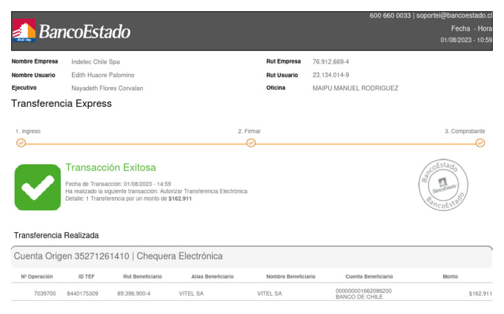Click the 2. Firmar step label
This screenshot has height=314, width=504.
(x=249, y=131)
